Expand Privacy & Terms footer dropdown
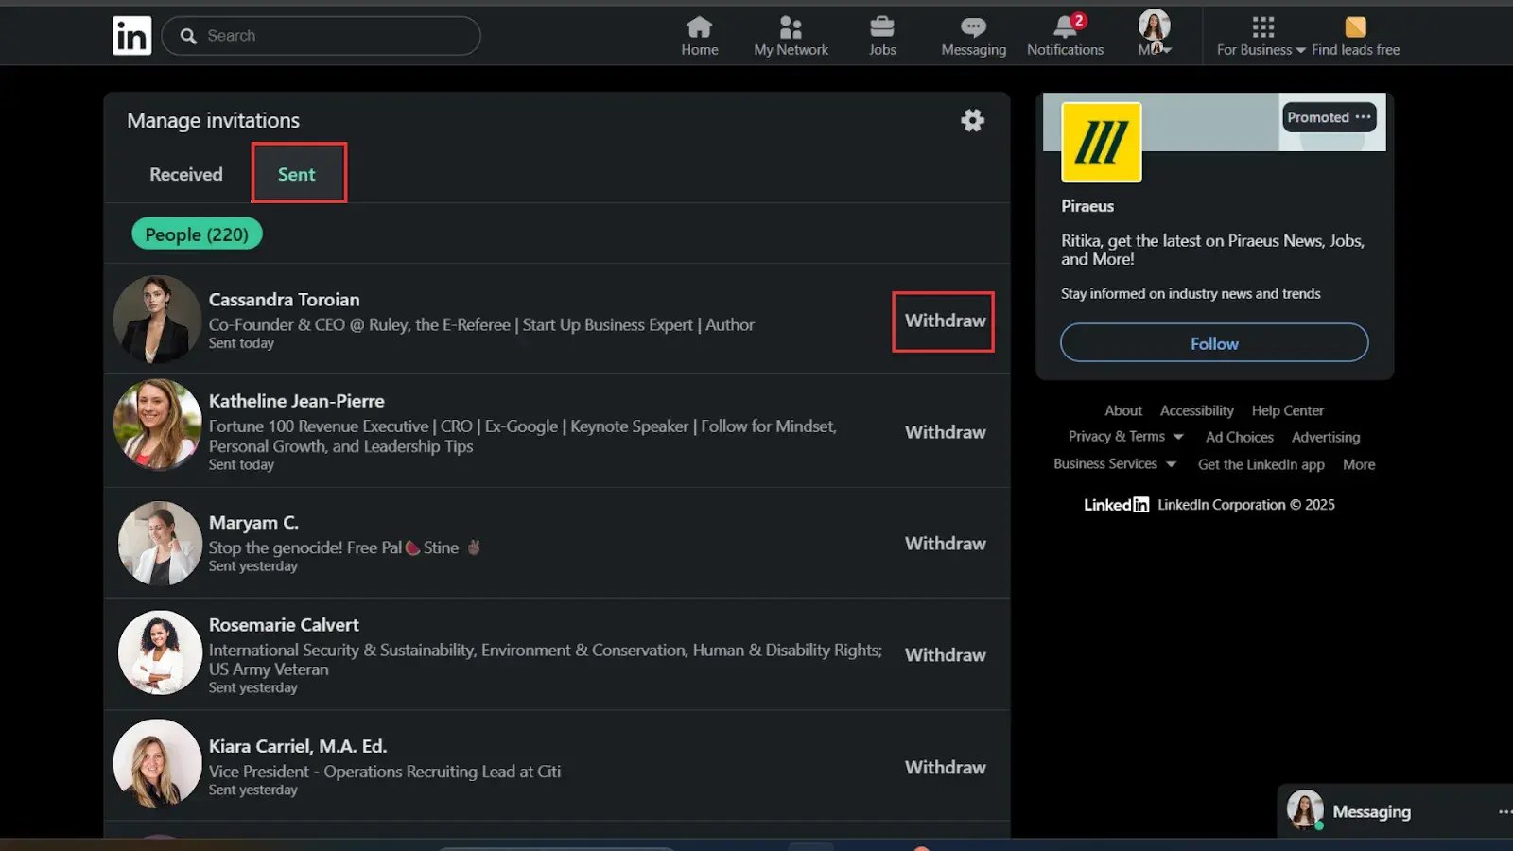This screenshot has width=1513, height=851. tap(1125, 437)
